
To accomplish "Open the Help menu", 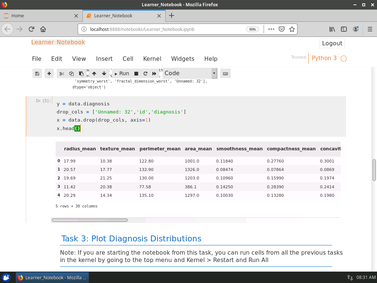I will [x=211, y=59].
